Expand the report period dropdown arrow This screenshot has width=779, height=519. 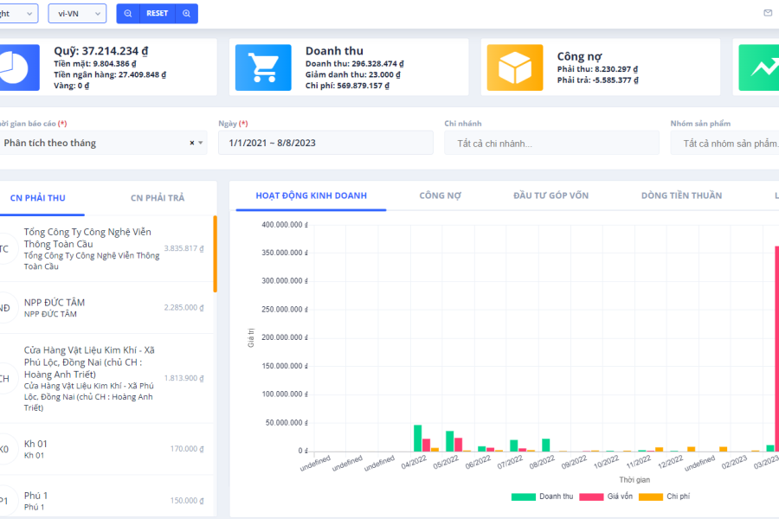click(201, 143)
